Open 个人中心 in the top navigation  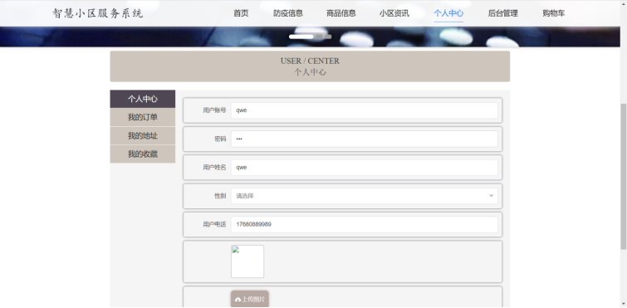(448, 13)
